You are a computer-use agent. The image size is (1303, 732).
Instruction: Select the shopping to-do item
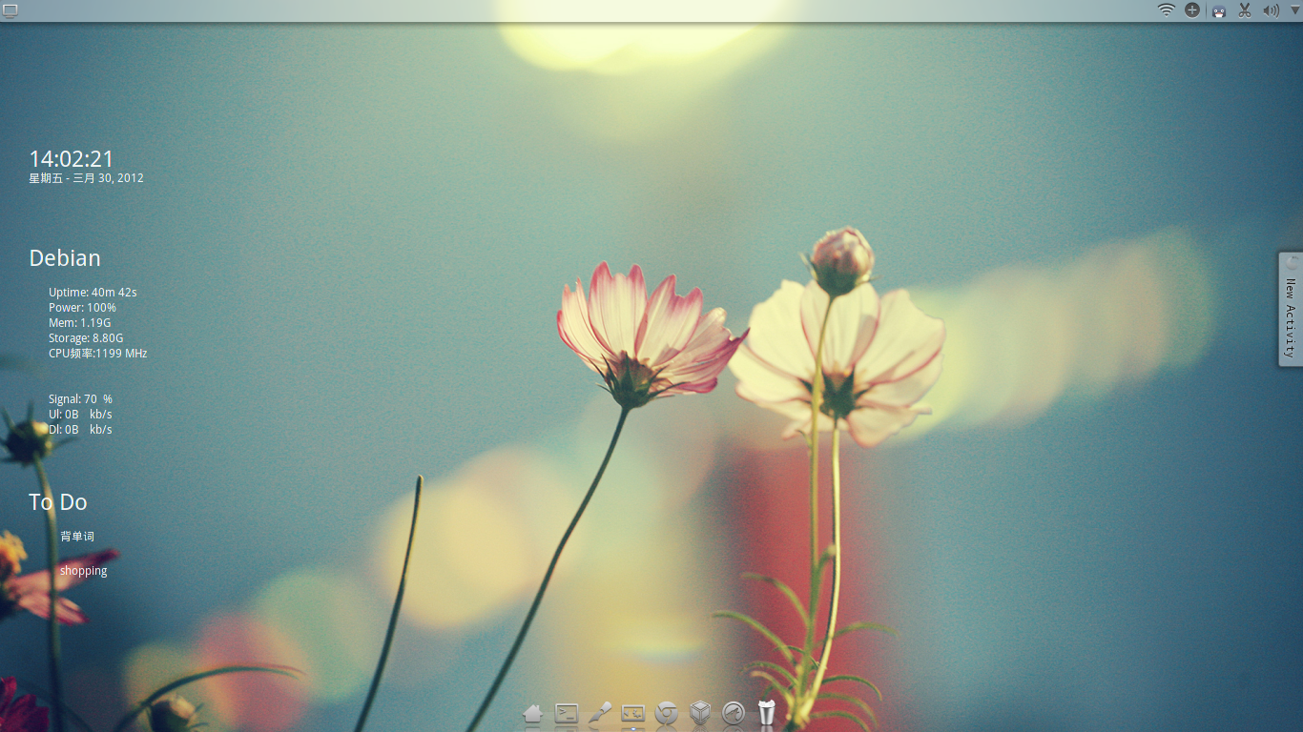84,571
